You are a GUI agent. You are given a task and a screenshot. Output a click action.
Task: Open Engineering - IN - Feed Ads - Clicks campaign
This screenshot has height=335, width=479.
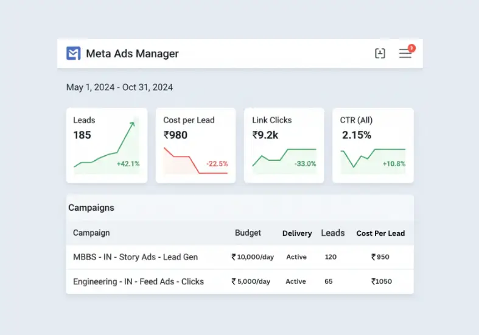click(x=138, y=281)
